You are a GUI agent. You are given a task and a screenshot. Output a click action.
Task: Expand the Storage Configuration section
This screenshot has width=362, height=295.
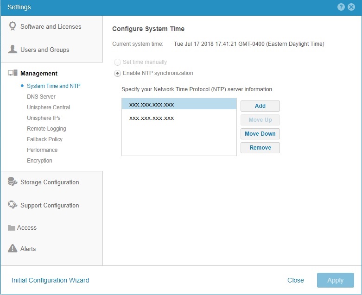50,182
